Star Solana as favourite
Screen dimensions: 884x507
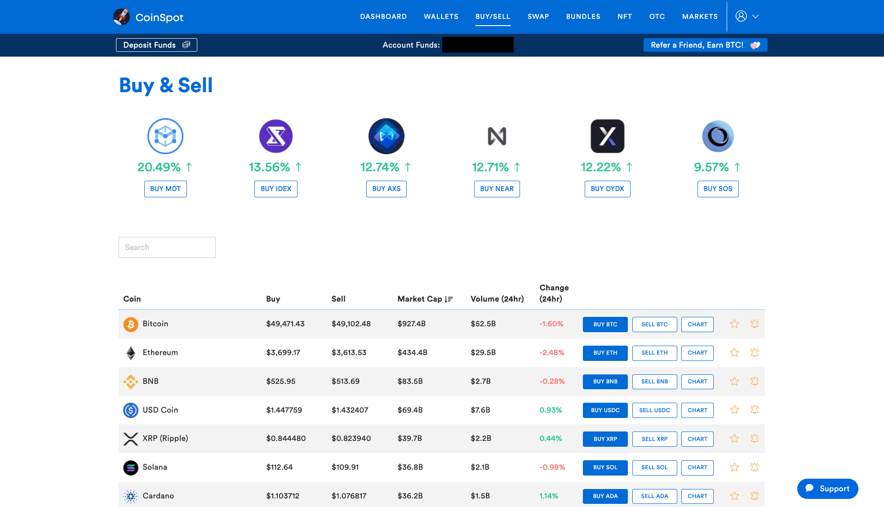[734, 467]
